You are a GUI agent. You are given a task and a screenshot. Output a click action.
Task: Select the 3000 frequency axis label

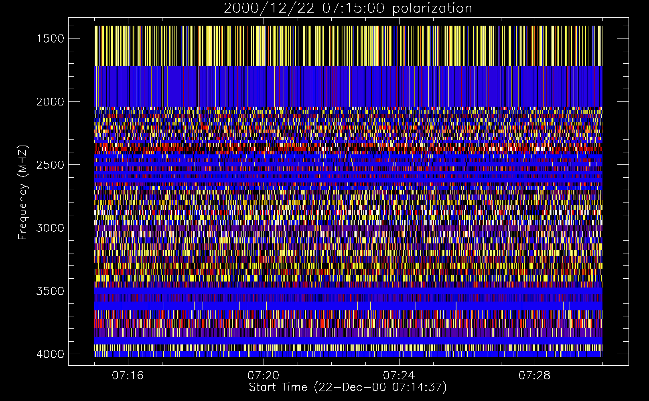pos(50,228)
